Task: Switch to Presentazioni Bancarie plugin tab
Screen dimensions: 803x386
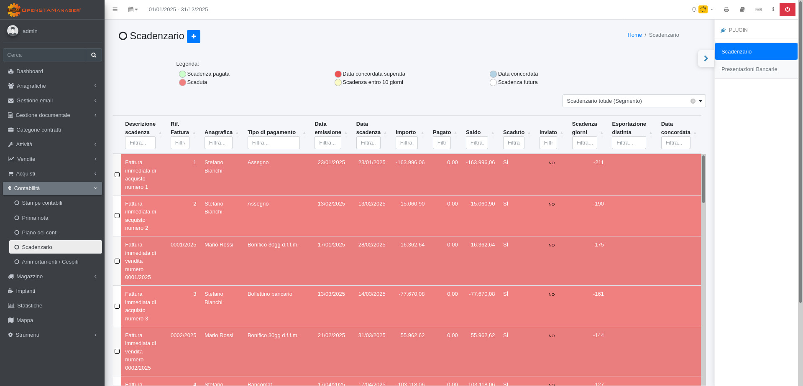Action: click(749, 69)
